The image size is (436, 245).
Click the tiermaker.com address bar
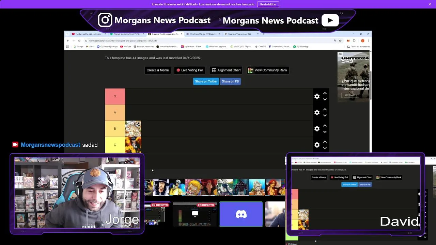(x=208, y=41)
